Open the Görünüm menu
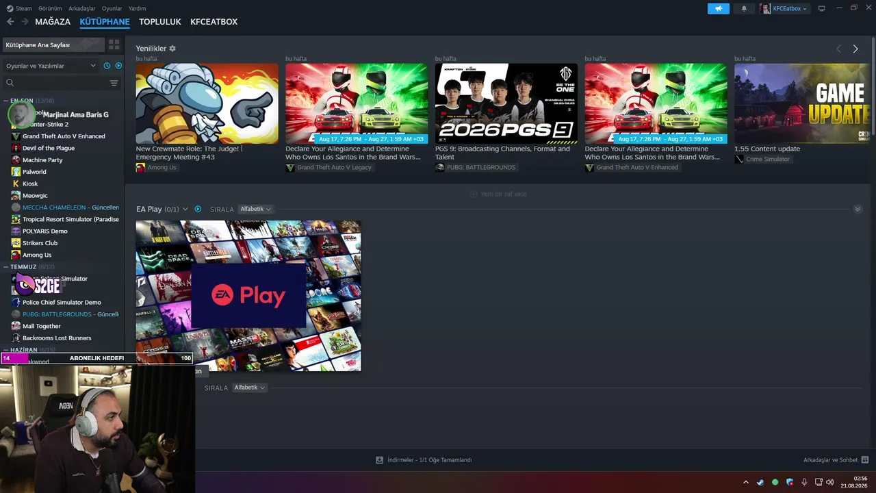Image resolution: width=876 pixels, height=493 pixels. [50, 8]
